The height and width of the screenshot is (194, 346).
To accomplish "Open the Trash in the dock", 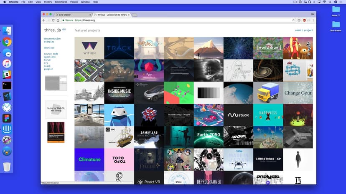I will (x=7, y=167).
